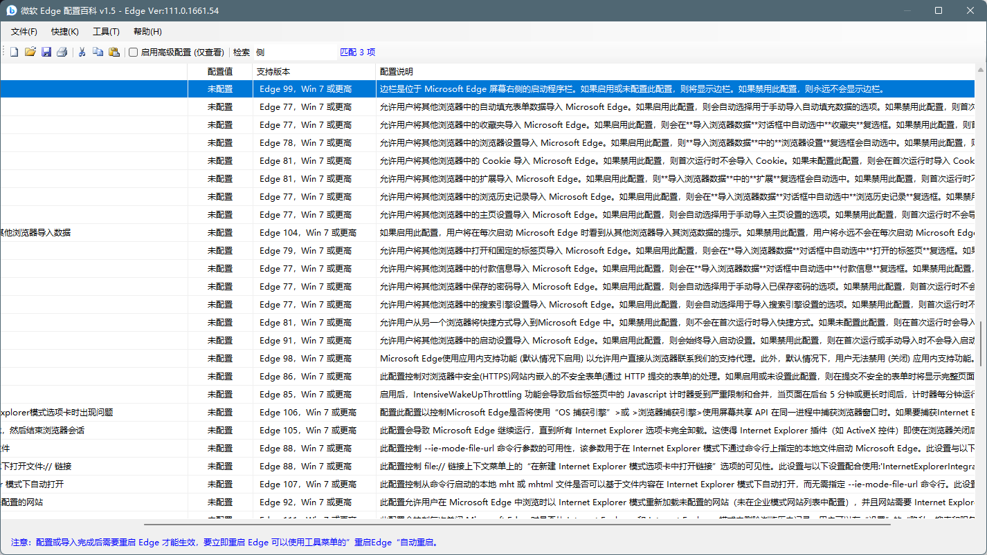Viewport: 987px width, 555px height.
Task: Enable the 启用高级配置 (仅查看) checkbox
Action: point(133,52)
